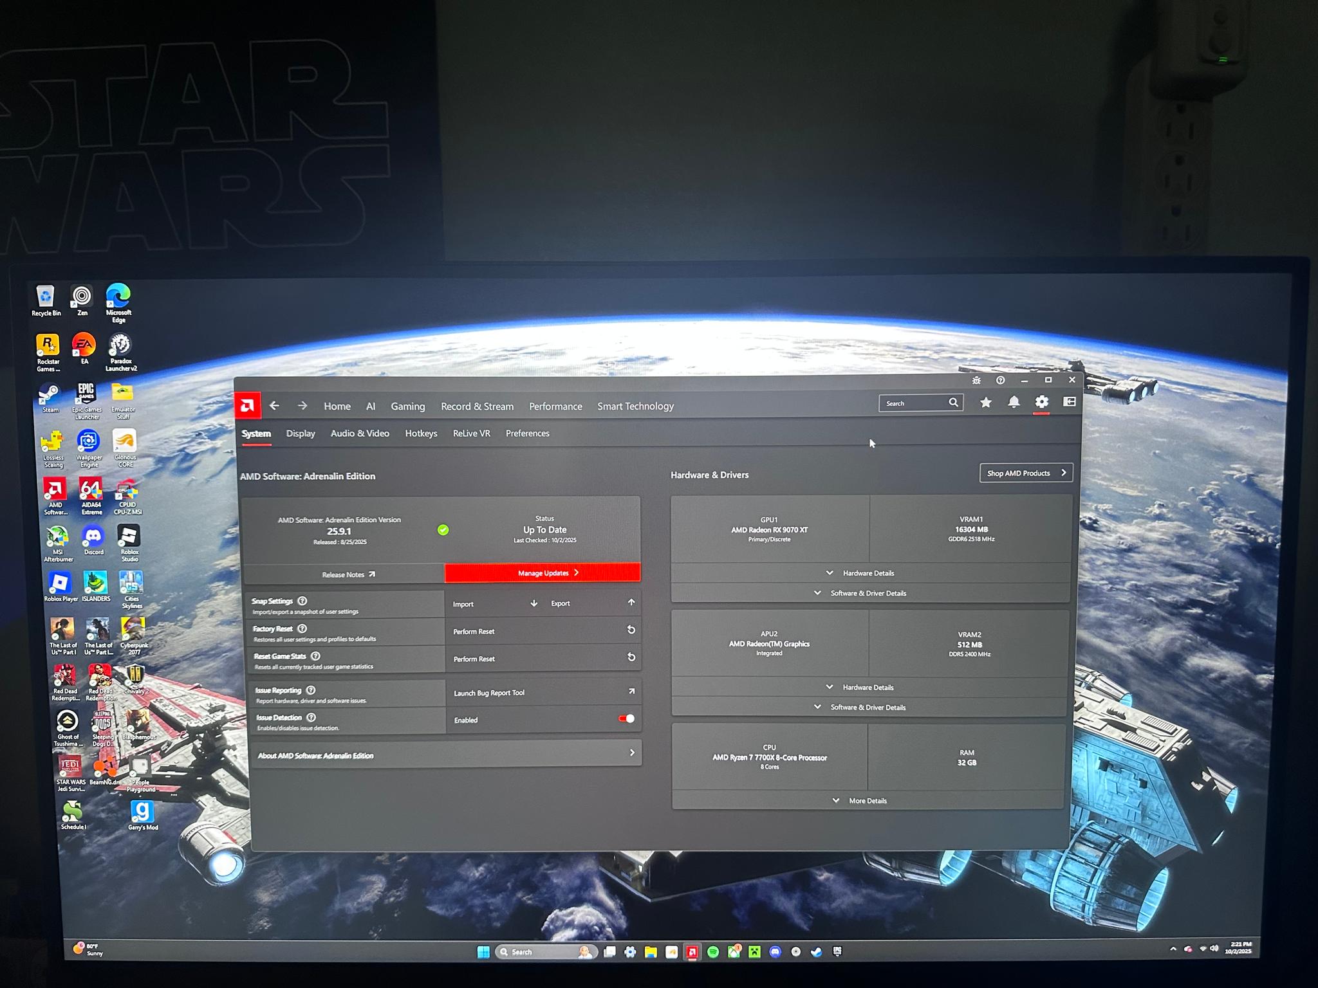Select the MSI Afterburner desktop icon
Screen dimensions: 1318x988
(58, 543)
